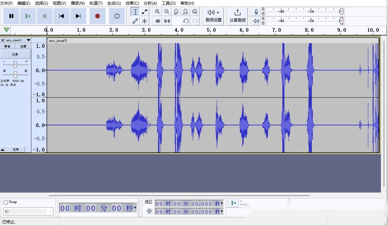Toggle the track 独奏 solo button
The width and height of the screenshot is (388, 226).
coord(23,46)
